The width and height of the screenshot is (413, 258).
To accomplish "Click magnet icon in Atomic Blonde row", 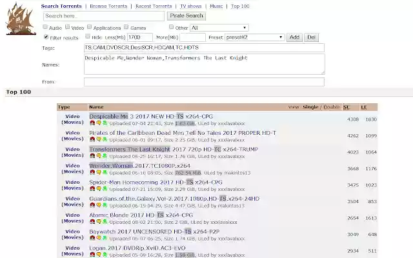I will (92, 222).
